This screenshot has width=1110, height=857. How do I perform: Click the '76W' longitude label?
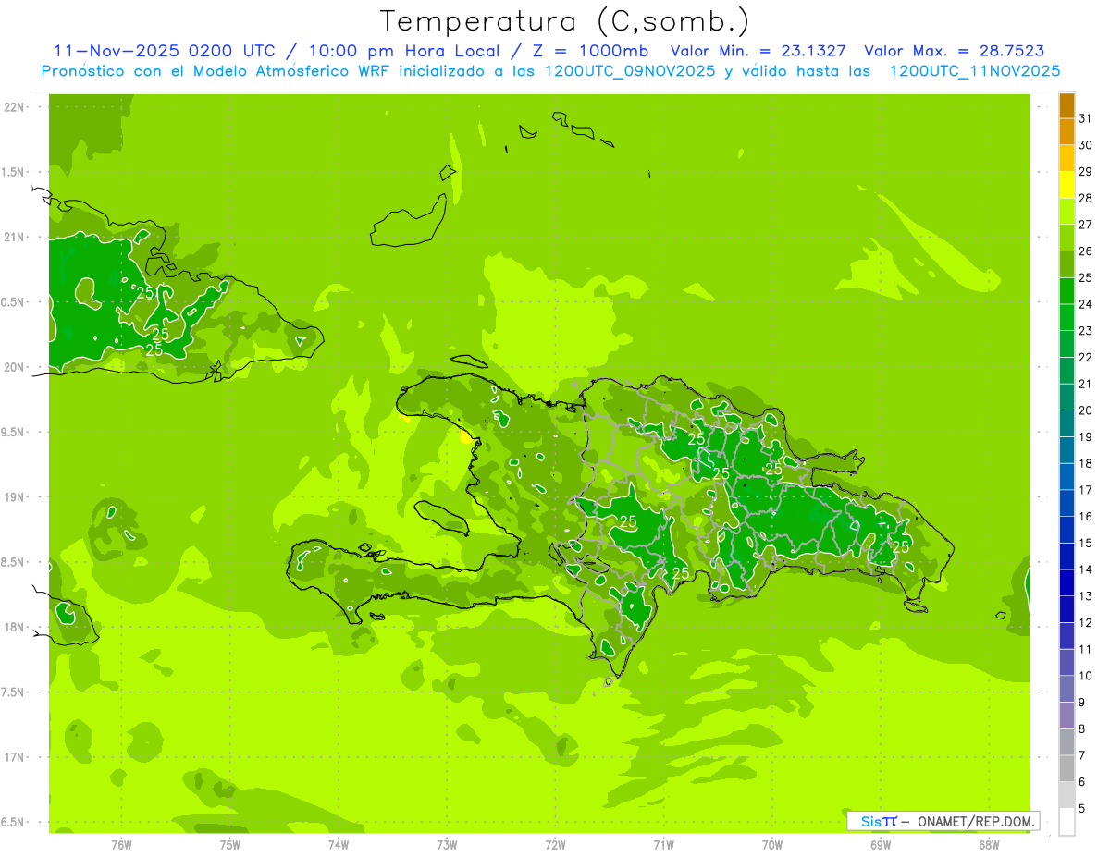tap(121, 844)
